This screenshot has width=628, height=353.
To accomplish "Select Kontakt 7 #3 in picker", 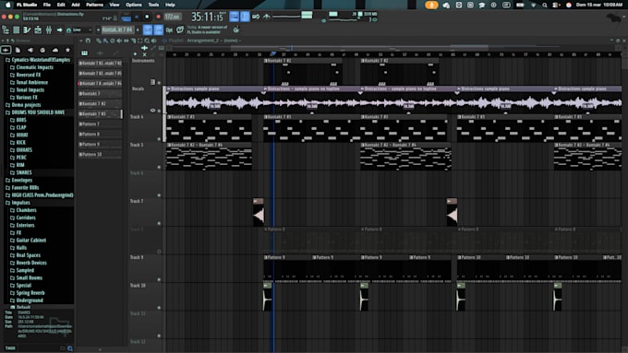I will pos(100,114).
